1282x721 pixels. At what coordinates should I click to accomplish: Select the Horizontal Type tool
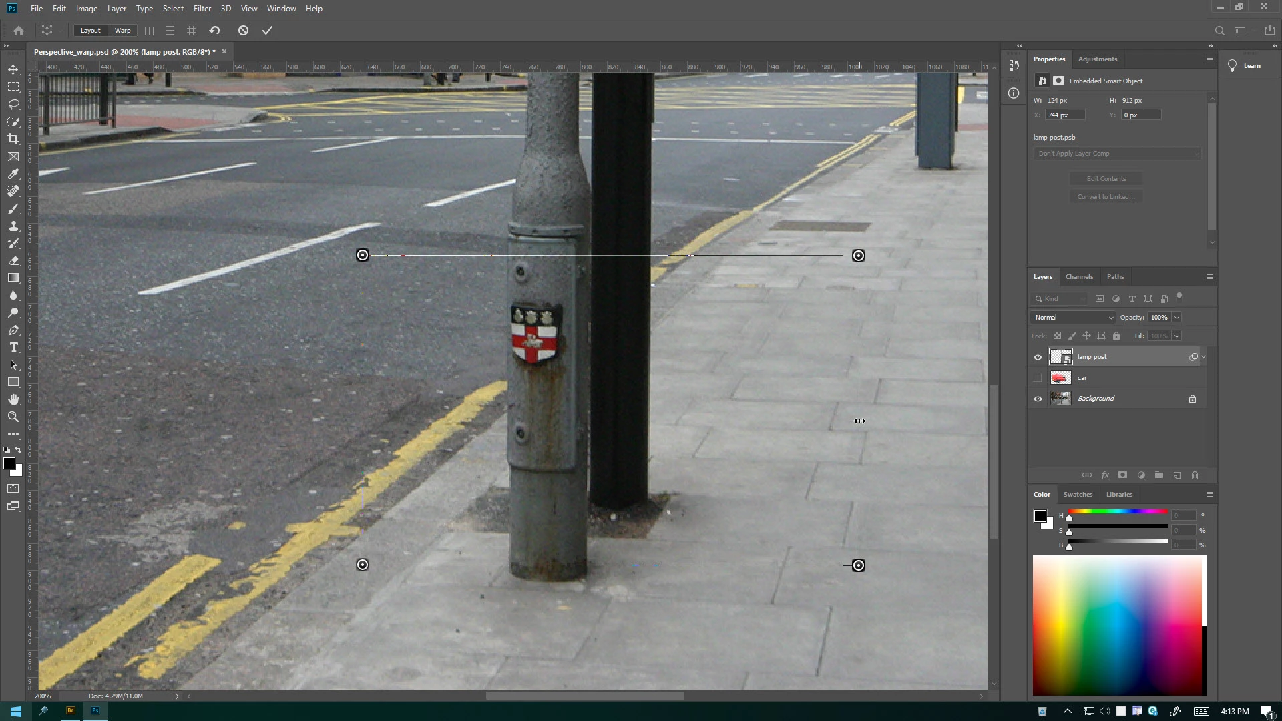pos(13,347)
